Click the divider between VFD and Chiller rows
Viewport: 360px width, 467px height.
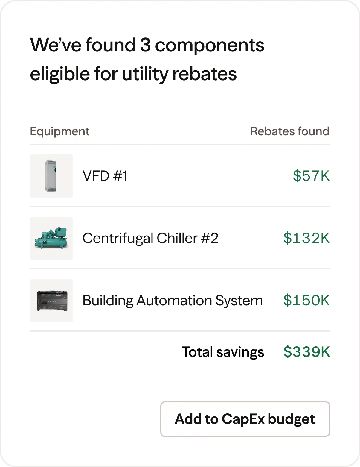tap(180, 207)
